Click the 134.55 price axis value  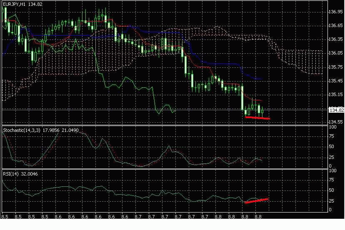(335, 122)
